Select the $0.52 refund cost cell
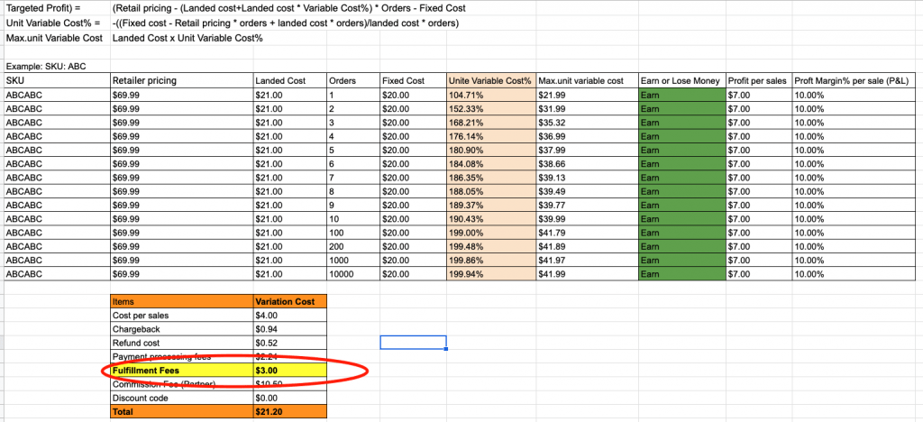The height and width of the screenshot is (422, 923). tap(289, 343)
